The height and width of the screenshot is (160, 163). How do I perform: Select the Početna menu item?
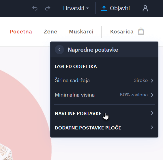point(21,32)
